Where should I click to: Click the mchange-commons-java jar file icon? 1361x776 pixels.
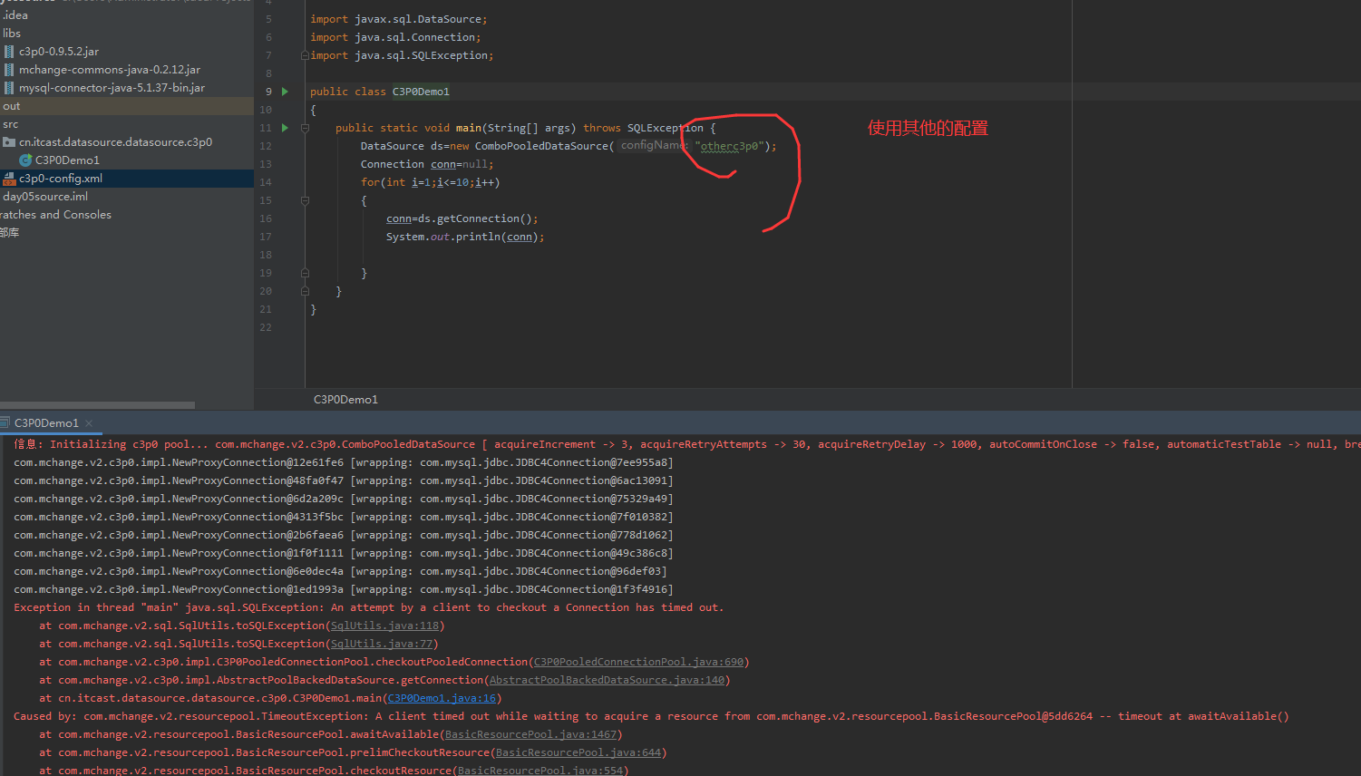(x=9, y=70)
